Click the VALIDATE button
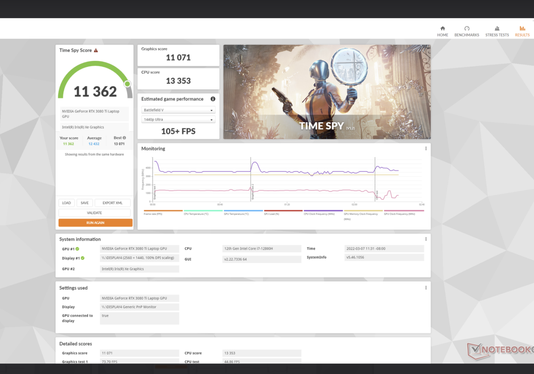Viewport: 534px width, 374px height. pos(94,213)
